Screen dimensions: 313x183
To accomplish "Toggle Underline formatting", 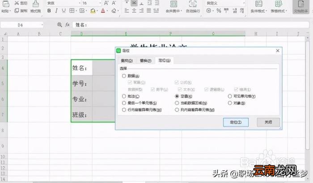I will 63,11.
